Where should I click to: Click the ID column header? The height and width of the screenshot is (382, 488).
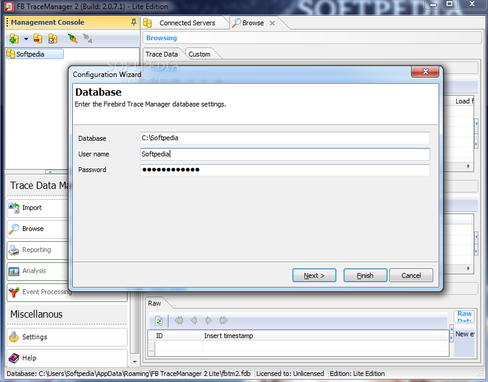179,336
